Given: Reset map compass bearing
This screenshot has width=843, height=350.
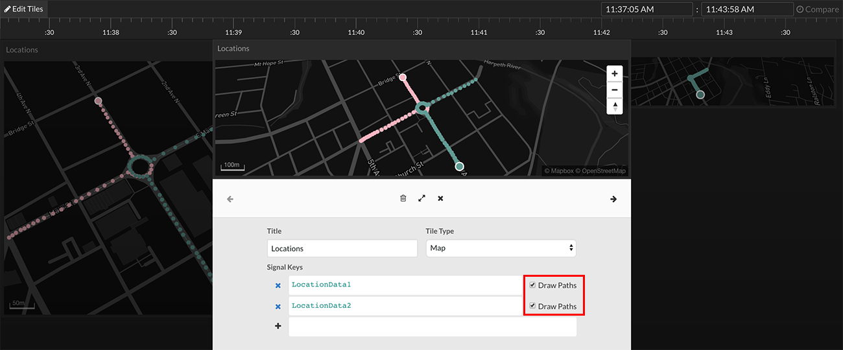Looking at the screenshot, I should 614,106.
